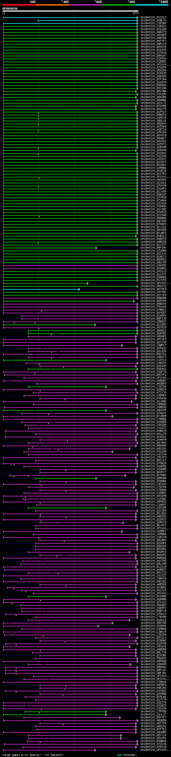
Task: Follow the UniRef100_A9TYF3 label
Action: [153, 41]
